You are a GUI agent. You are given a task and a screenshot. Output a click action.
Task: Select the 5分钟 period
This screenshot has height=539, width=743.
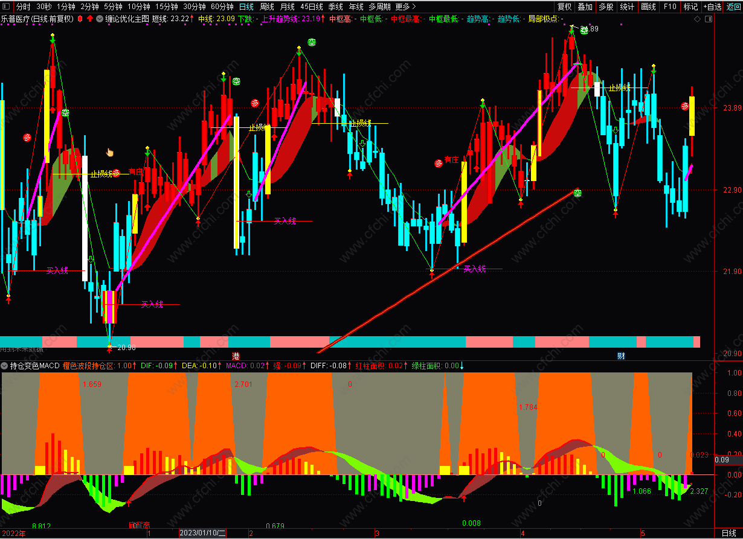(x=113, y=7)
